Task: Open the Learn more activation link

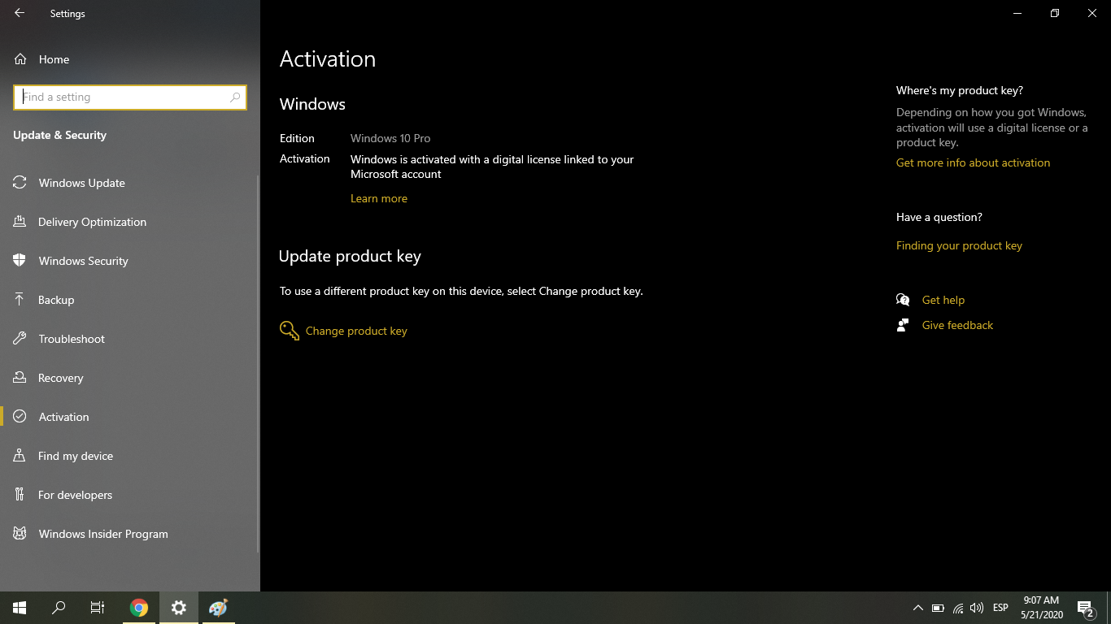Action: pos(379,198)
